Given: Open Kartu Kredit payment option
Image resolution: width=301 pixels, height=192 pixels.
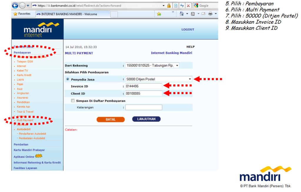Looking at the screenshot, I should [x=24, y=75].
